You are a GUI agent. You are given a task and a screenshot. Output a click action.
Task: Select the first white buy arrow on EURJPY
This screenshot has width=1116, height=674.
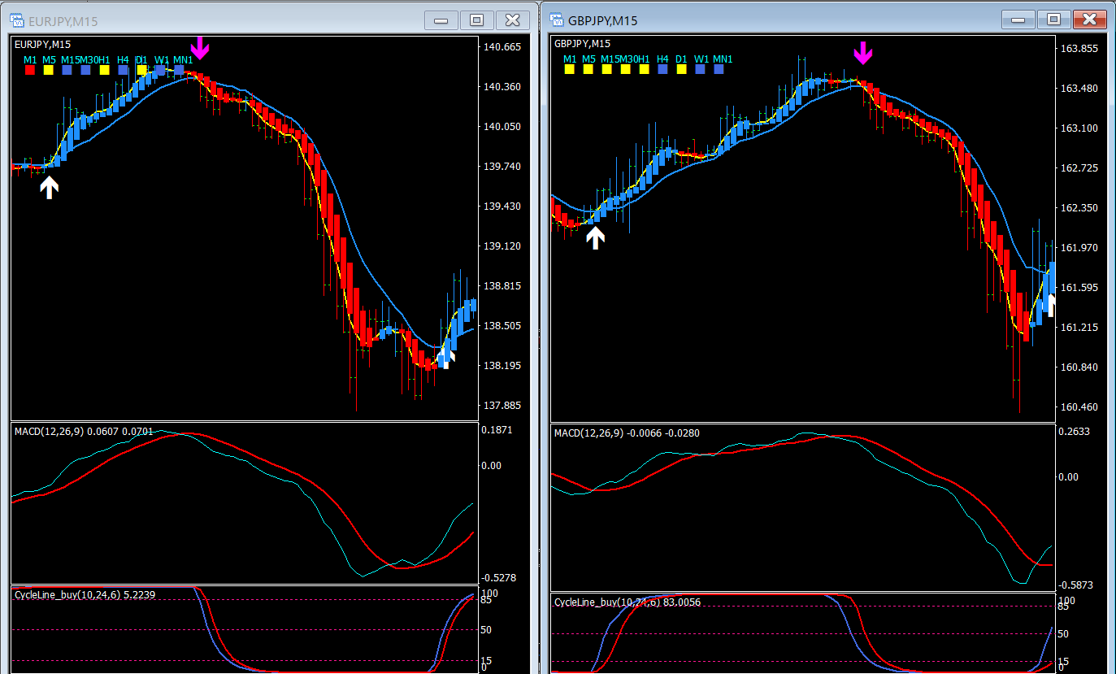tap(50, 188)
